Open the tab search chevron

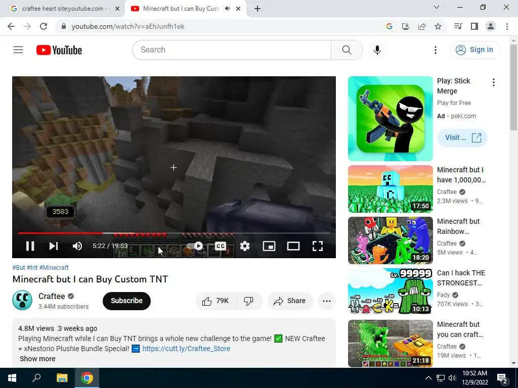[436, 7]
